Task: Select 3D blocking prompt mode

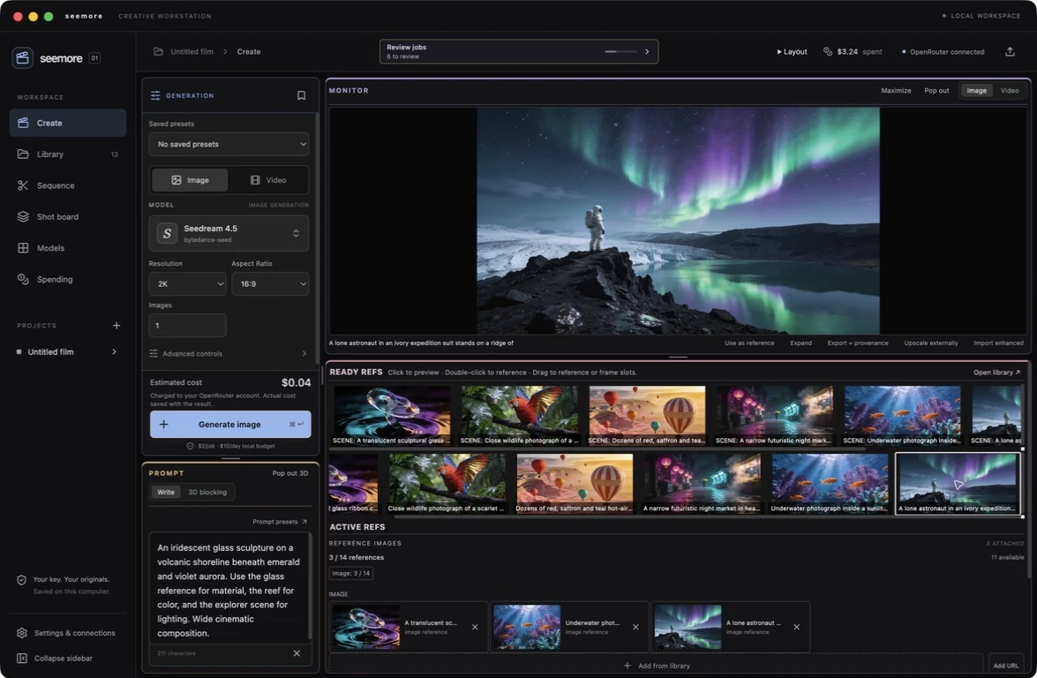Action: point(207,492)
